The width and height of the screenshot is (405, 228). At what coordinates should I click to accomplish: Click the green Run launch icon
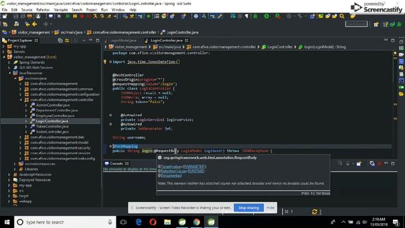pos(266,16)
